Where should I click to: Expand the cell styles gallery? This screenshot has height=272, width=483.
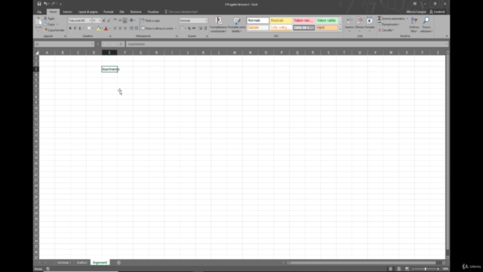coord(340,29)
